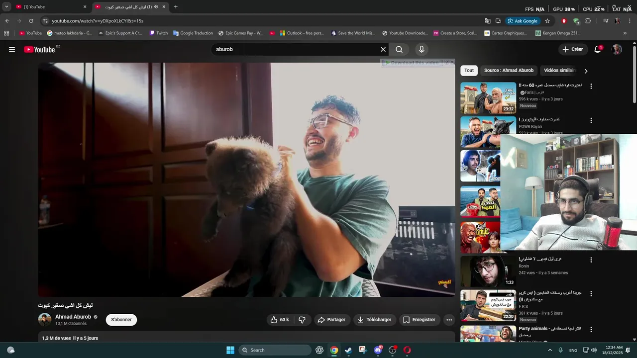This screenshot has height=358, width=637.
Task: Open Apps grid in bookmarks bar
Action: click(x=6, y=33)
